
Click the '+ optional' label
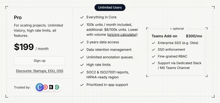coord(177,28)
